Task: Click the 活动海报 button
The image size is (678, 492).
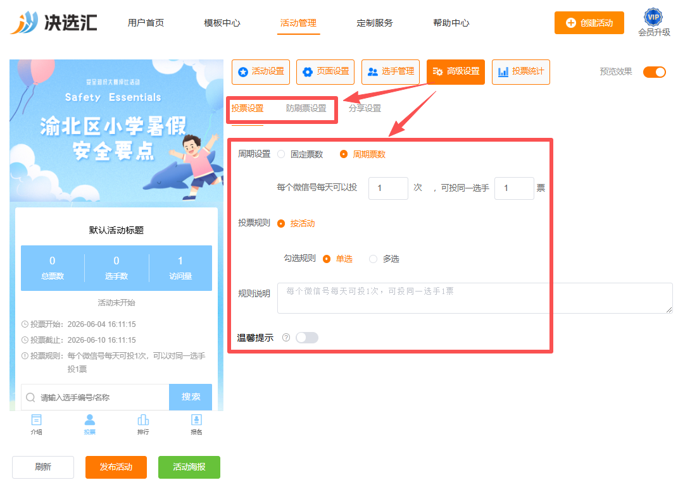Action: coord(189,467)
